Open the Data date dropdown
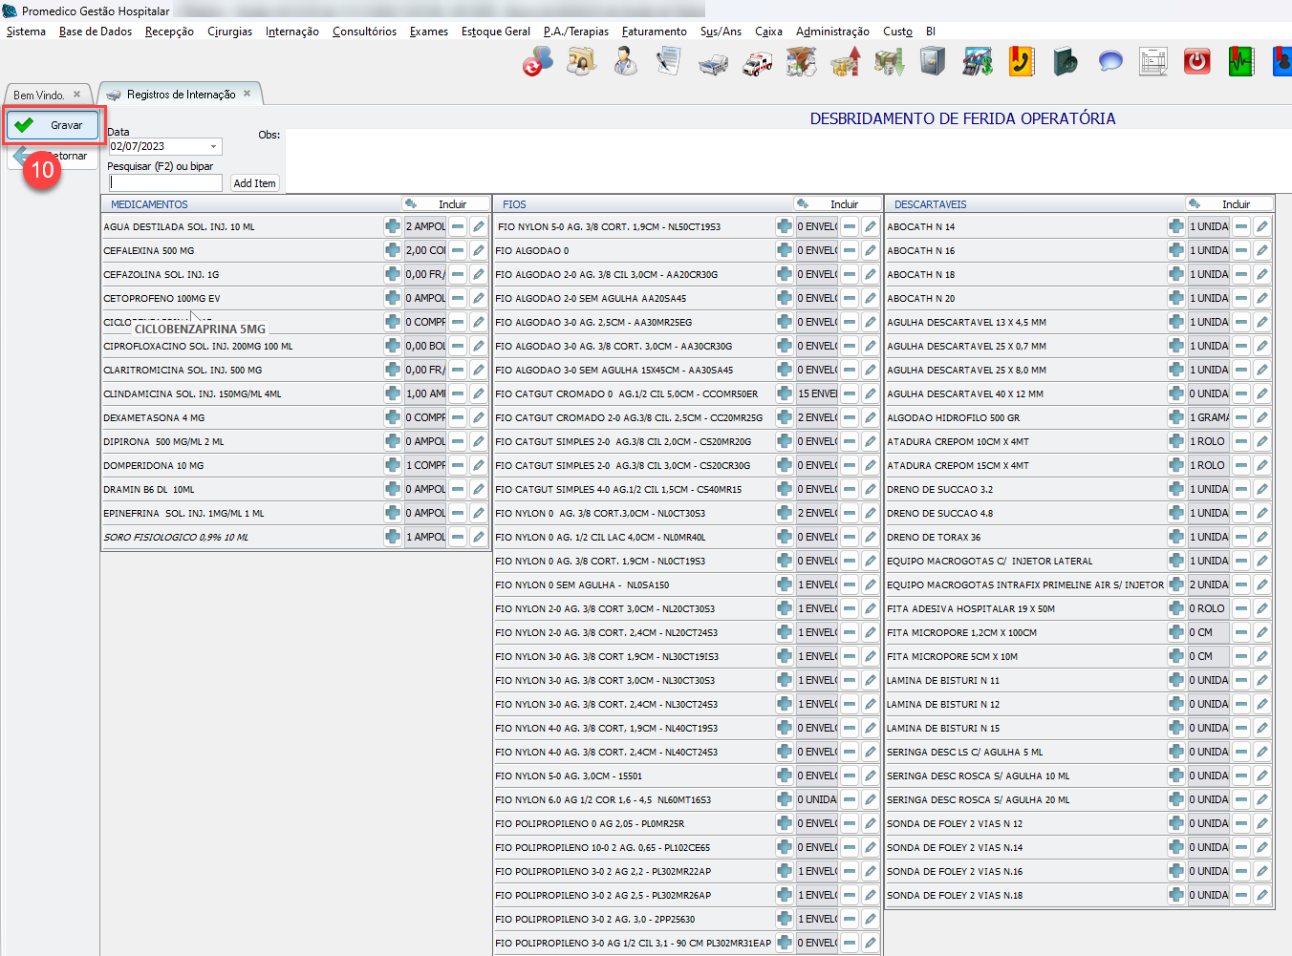The height and width of the screenshot is (956, 1292). point(214,146)
